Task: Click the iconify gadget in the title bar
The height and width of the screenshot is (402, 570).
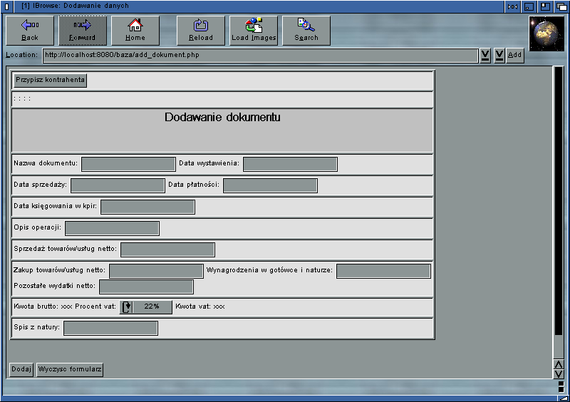Action: (x=529, y=6)
